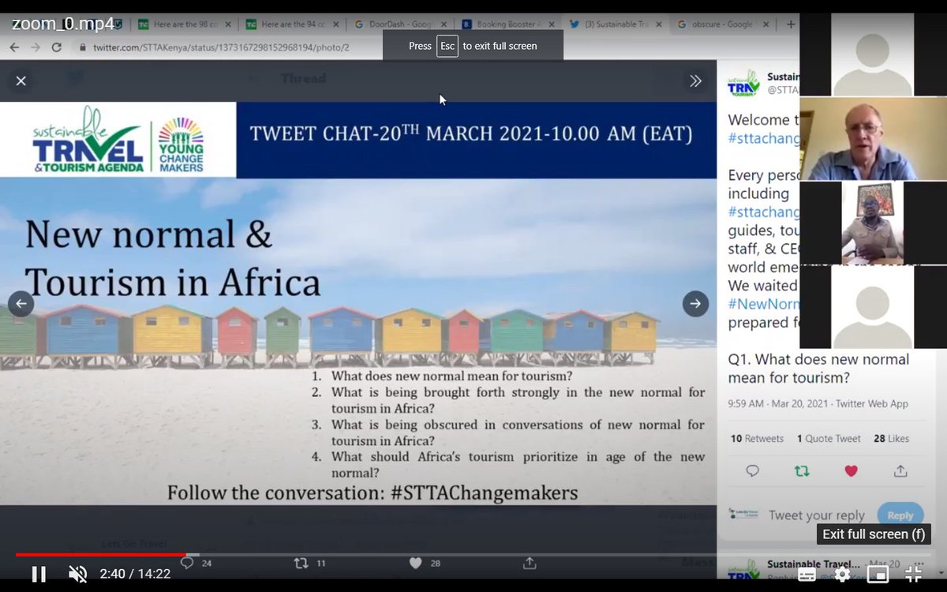
Task: Unlike the tweet's red heart
Action: [852, 470]
